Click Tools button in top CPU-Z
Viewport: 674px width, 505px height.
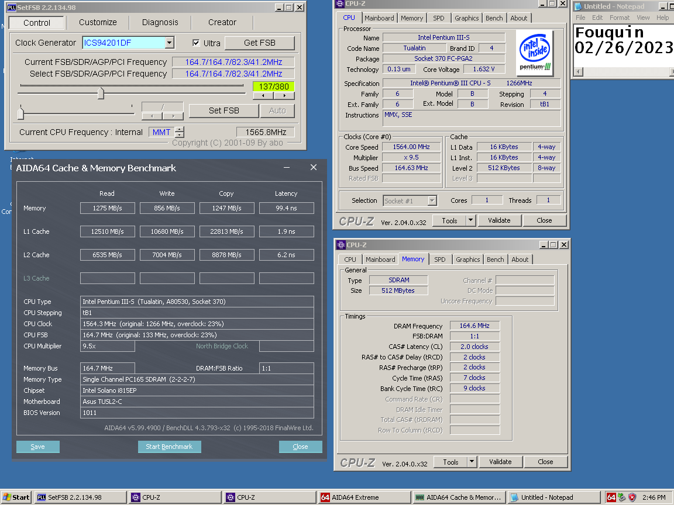[x=449, y=220]
